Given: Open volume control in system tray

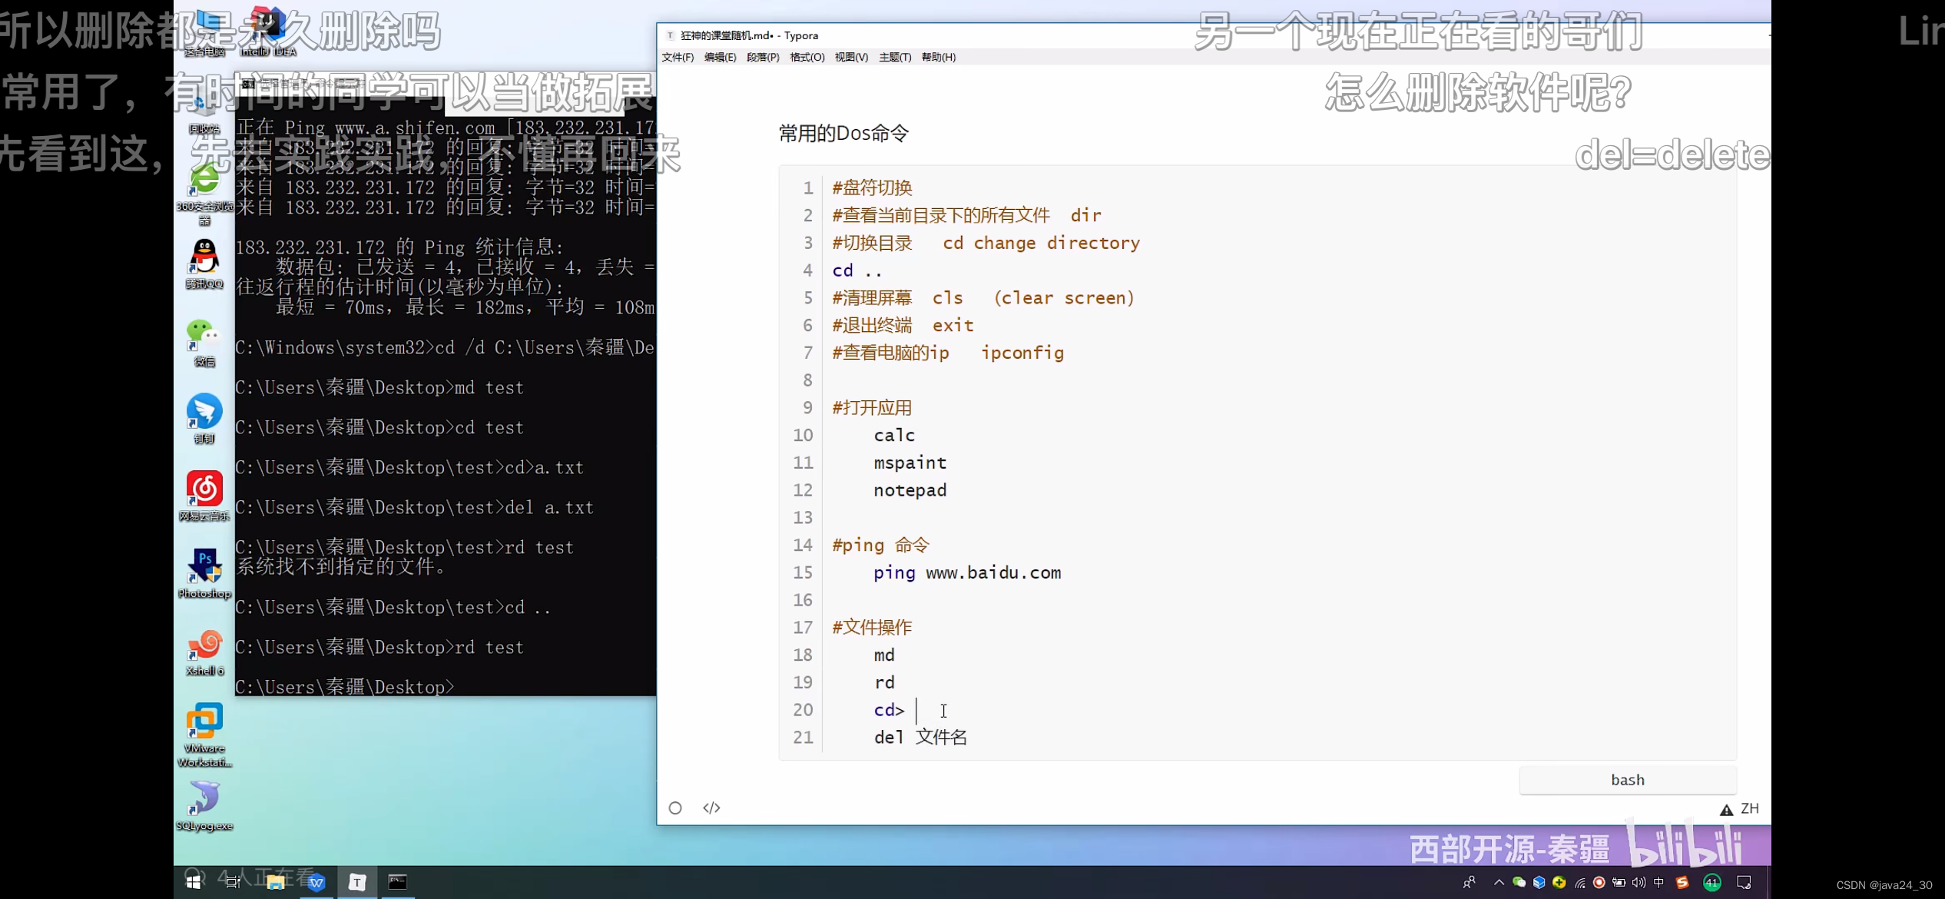Looking at the screenshot, I should click(x=1639, y=882).
